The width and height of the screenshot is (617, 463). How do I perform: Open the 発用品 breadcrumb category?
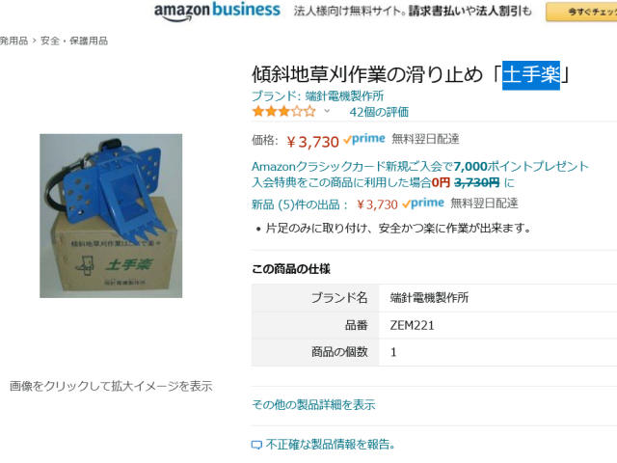(x=13, y=41)
